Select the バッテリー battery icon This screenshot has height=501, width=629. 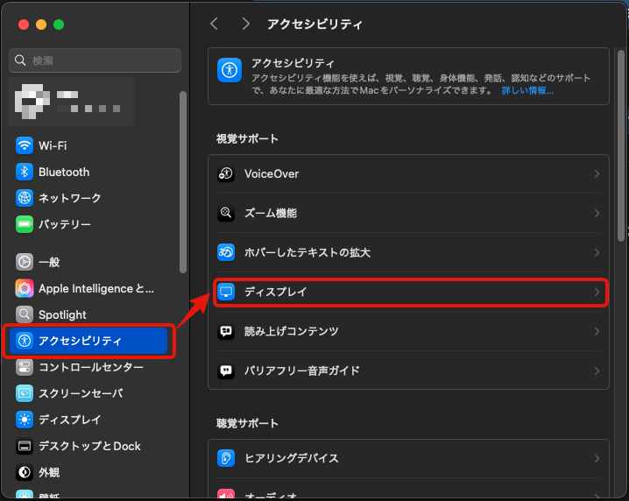pyautogui.click(x=25, y=224)
